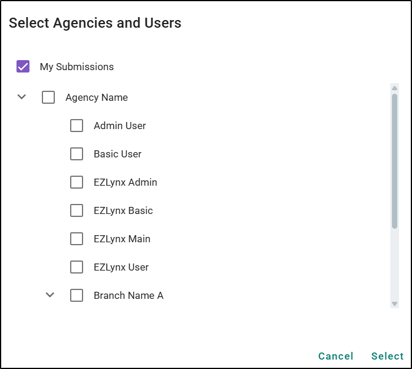The height and width of the screenshot is (369, 412).
Task: Click the EZLynx Admin label
Action: 125,182
